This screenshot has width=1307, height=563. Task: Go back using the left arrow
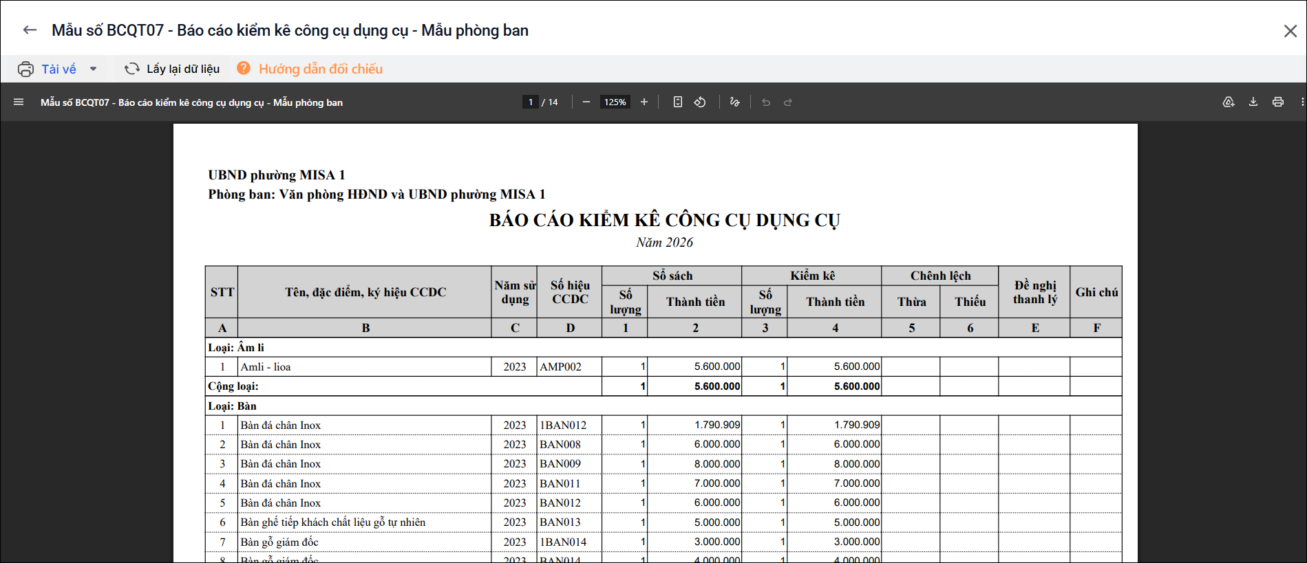30,30
